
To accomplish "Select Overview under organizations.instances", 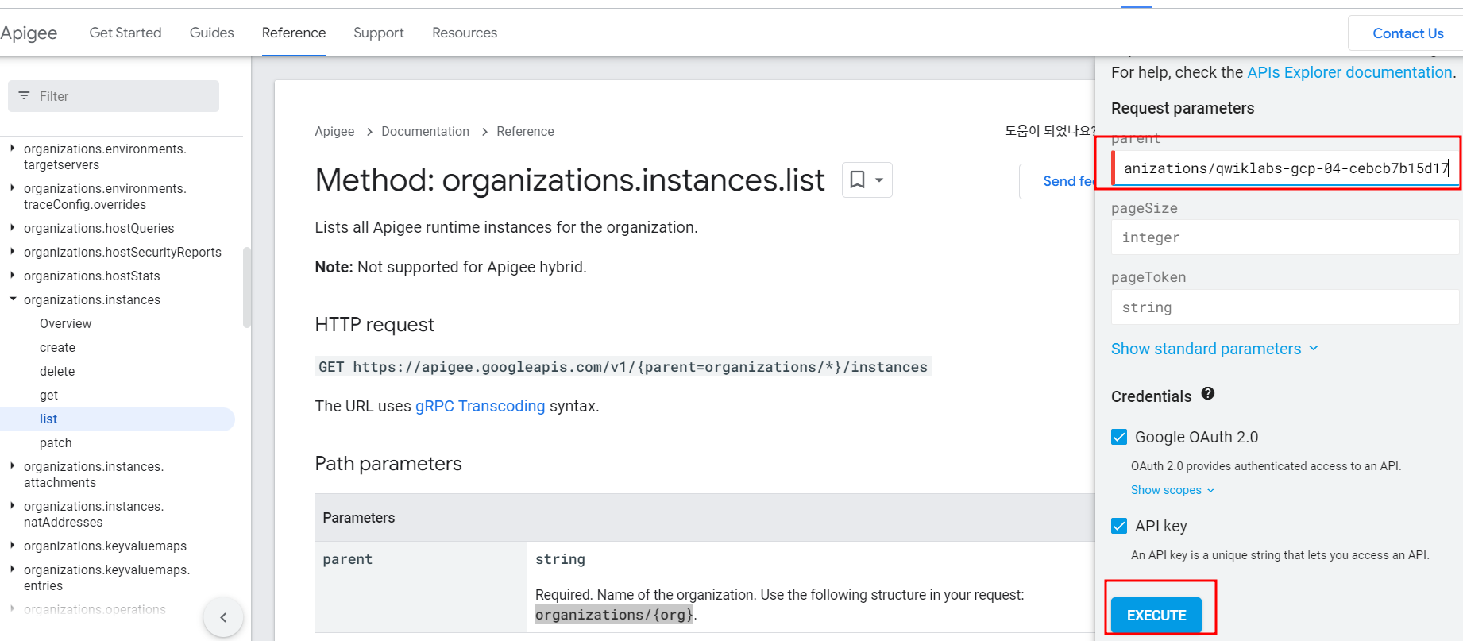I will click(x=66, y=323).
